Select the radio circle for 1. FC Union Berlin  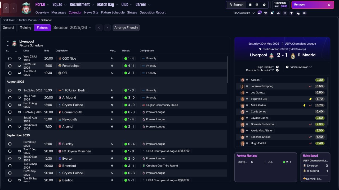coord(10,91)
